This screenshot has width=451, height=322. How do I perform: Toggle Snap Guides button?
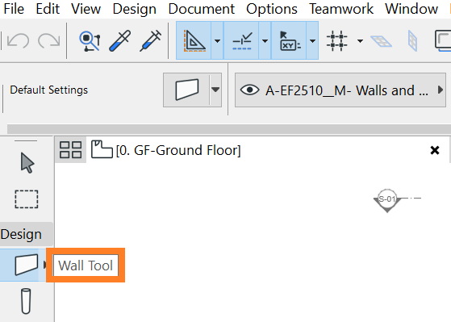tap(241, 40)
